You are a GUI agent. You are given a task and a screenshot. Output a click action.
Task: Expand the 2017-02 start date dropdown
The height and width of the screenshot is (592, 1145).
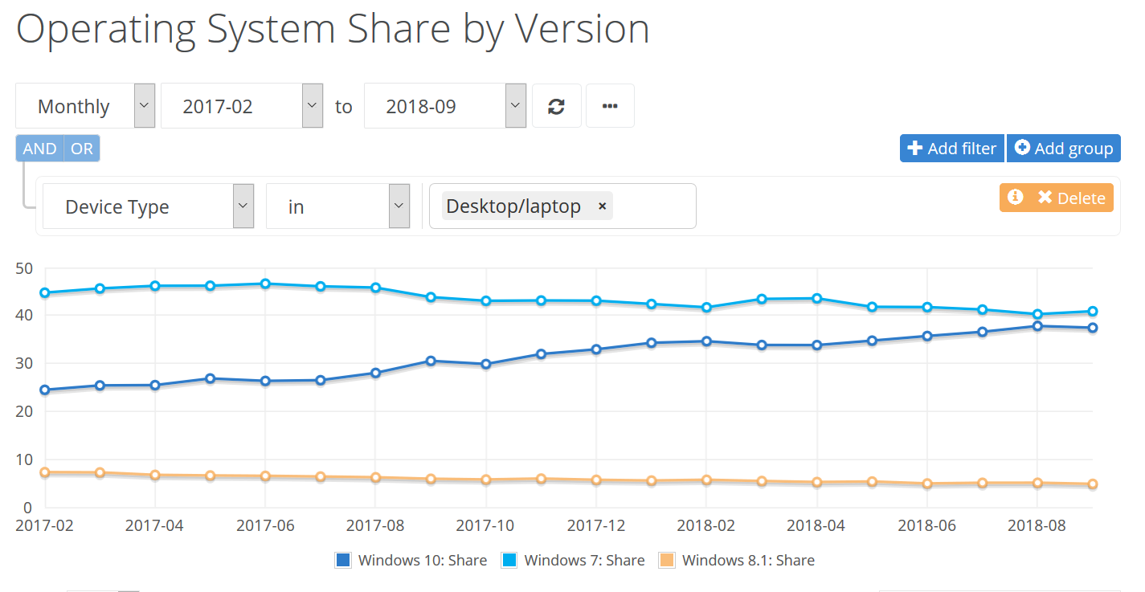click(x=242, y=106)
